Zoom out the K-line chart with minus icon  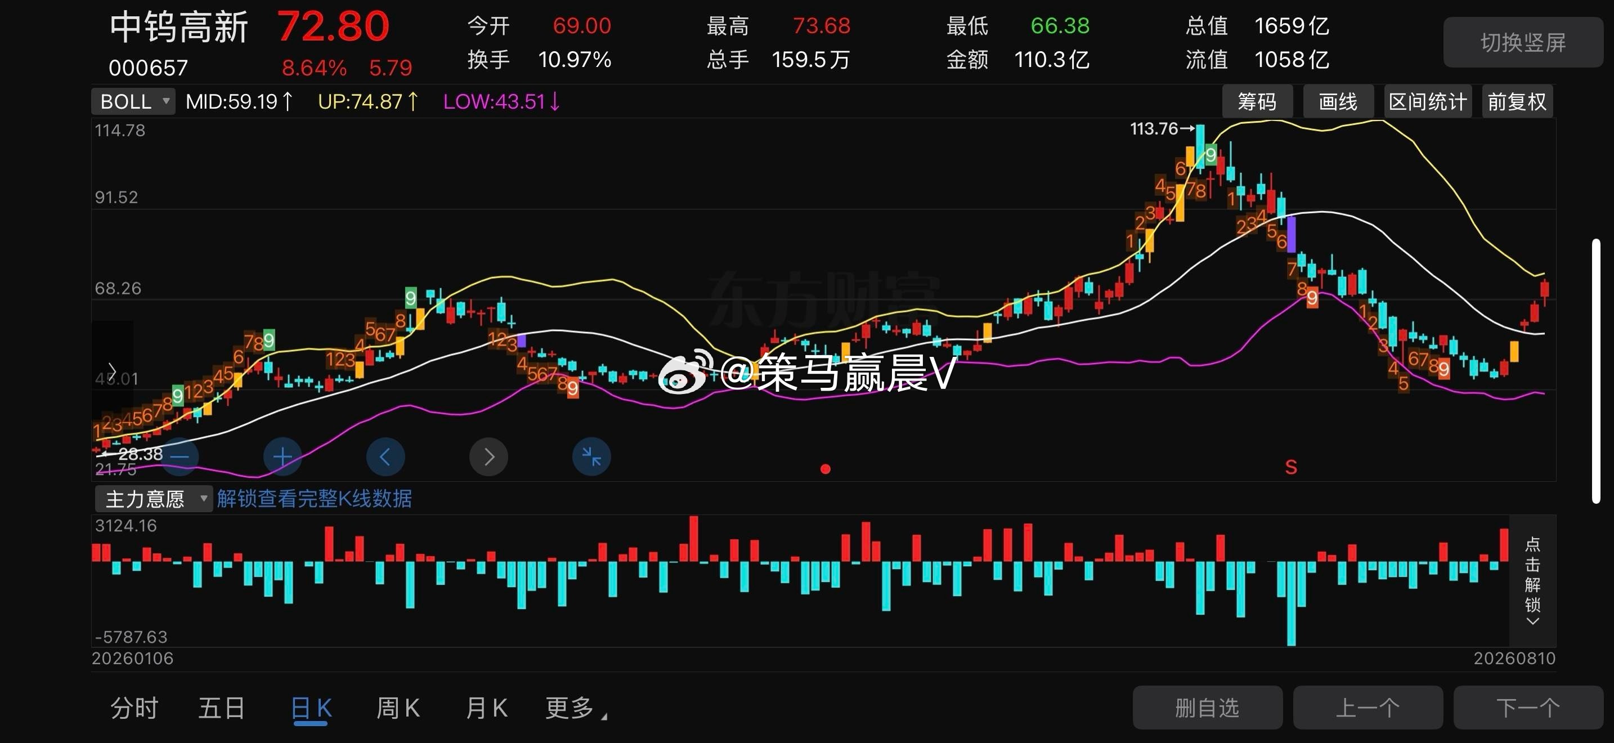coord(180,456)
